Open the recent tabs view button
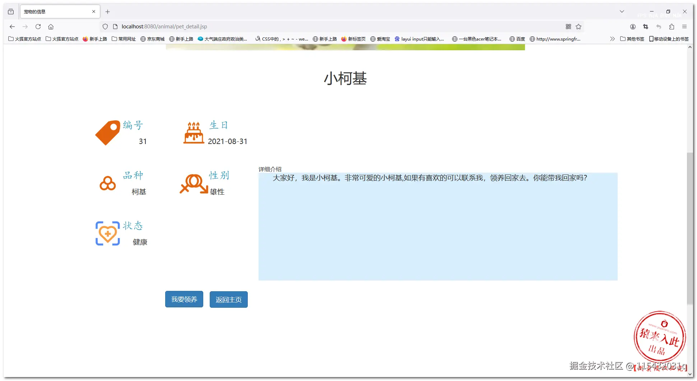 pyautogui.click(x=11, y=12)
